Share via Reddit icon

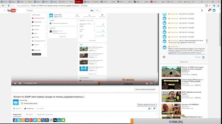[51, 120]
